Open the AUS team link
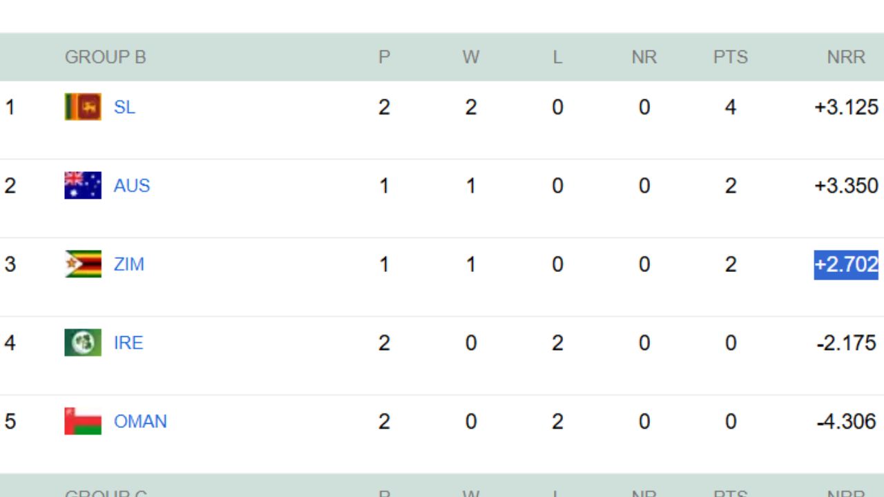The height and width of the screenshot is (497, 884). pos(132,186)
